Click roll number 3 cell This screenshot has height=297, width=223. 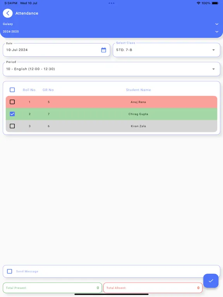29,126
